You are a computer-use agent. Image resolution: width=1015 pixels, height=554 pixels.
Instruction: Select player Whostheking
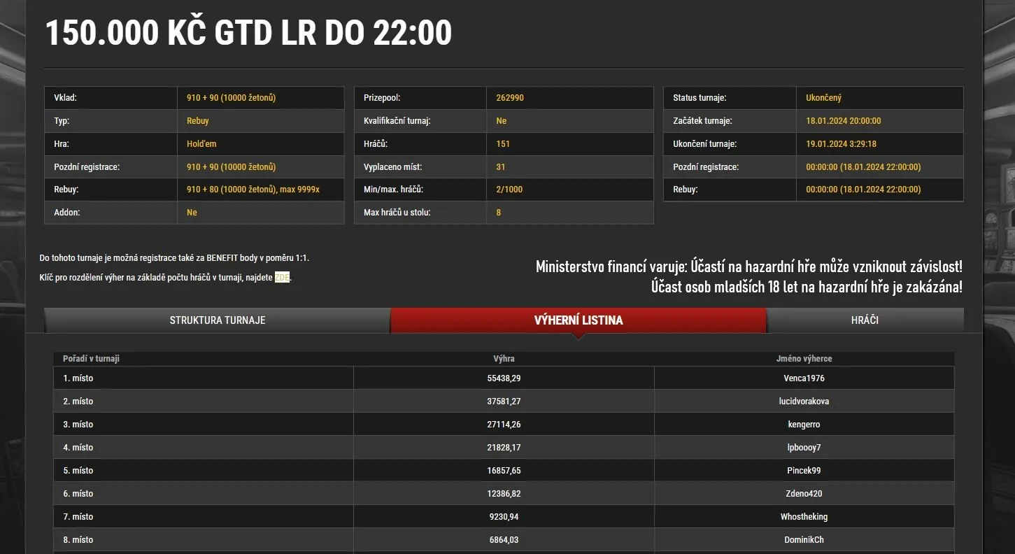[804, 517]
